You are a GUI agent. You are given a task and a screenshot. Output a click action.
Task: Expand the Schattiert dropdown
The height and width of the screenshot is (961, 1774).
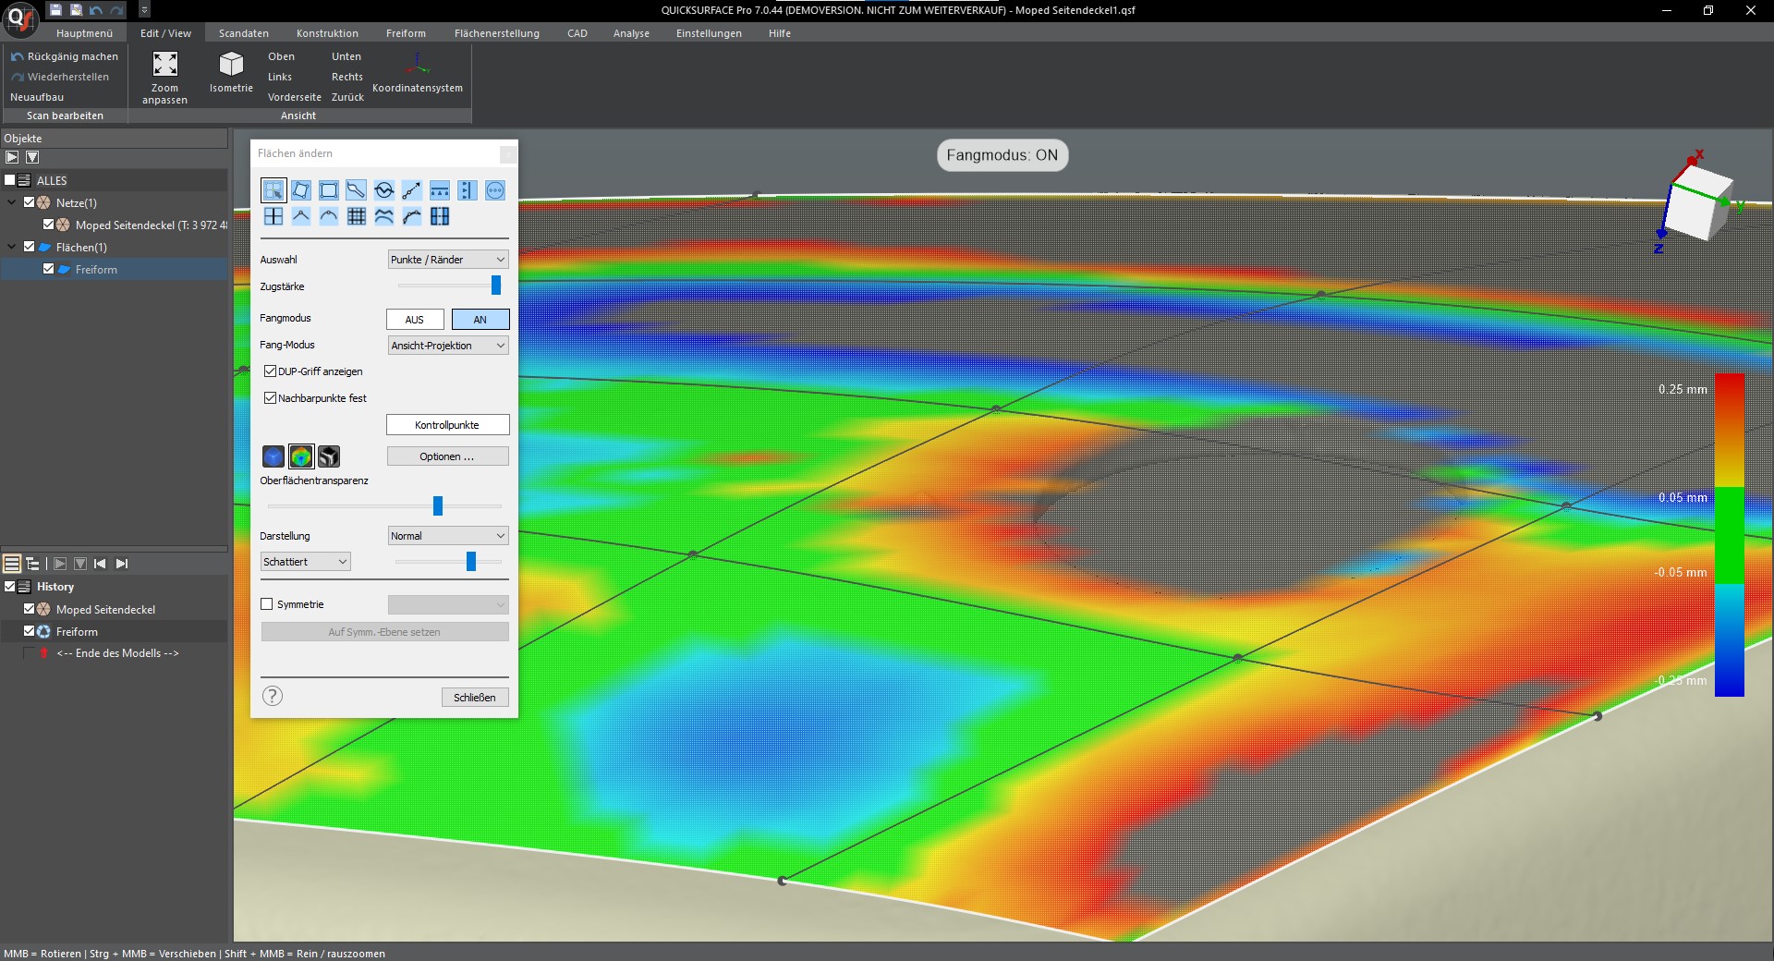tap(305, 562)
